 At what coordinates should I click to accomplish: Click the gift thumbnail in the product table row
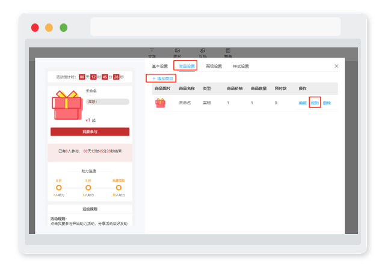[160, 103]
